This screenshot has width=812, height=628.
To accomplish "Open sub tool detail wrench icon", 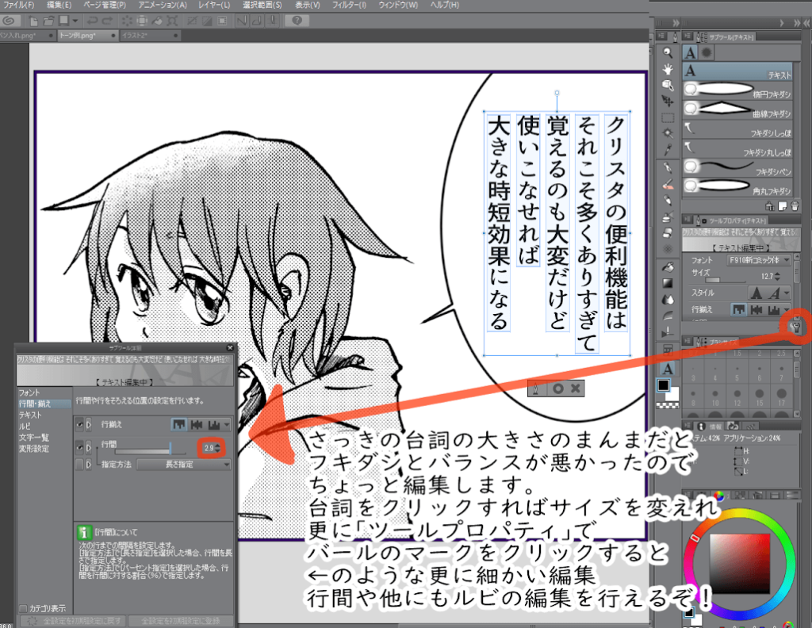I will point(795,327).
